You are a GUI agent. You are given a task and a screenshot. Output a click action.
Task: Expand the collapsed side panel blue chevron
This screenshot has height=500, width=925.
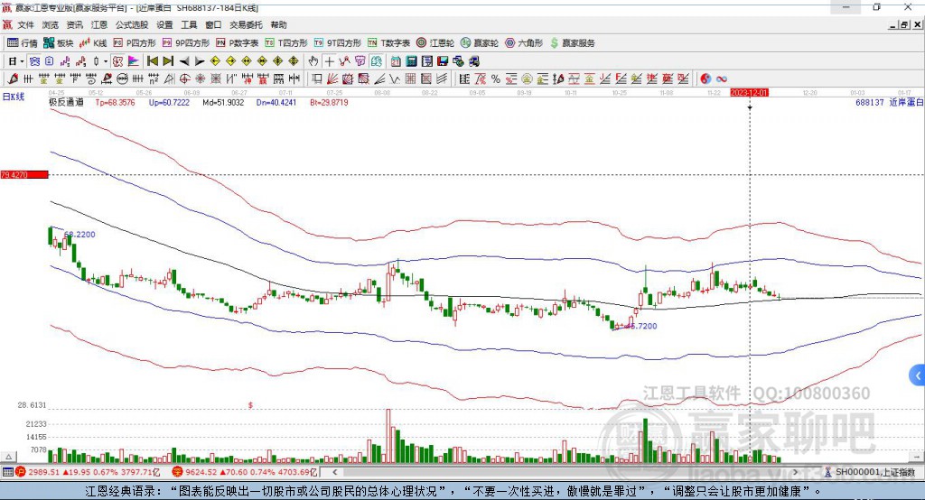coord(918,375)
